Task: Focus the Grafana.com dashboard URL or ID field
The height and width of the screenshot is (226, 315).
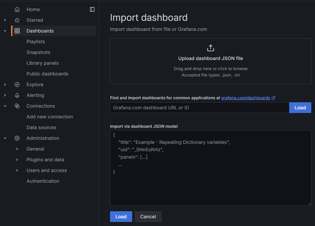Action: [200, 108]
